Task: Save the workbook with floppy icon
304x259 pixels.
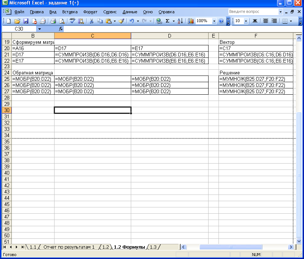Action: pos(26,21)
